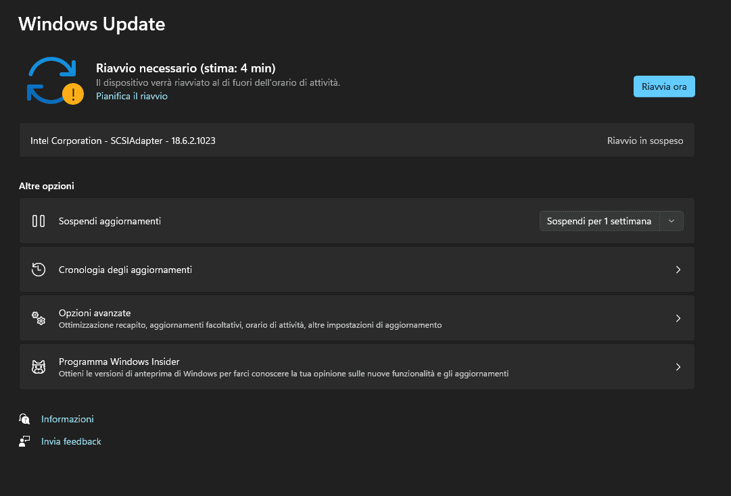This screenshot has height=496, width=731.
Task: Expand the pause duration dropdown arrow
Action: 671,221
